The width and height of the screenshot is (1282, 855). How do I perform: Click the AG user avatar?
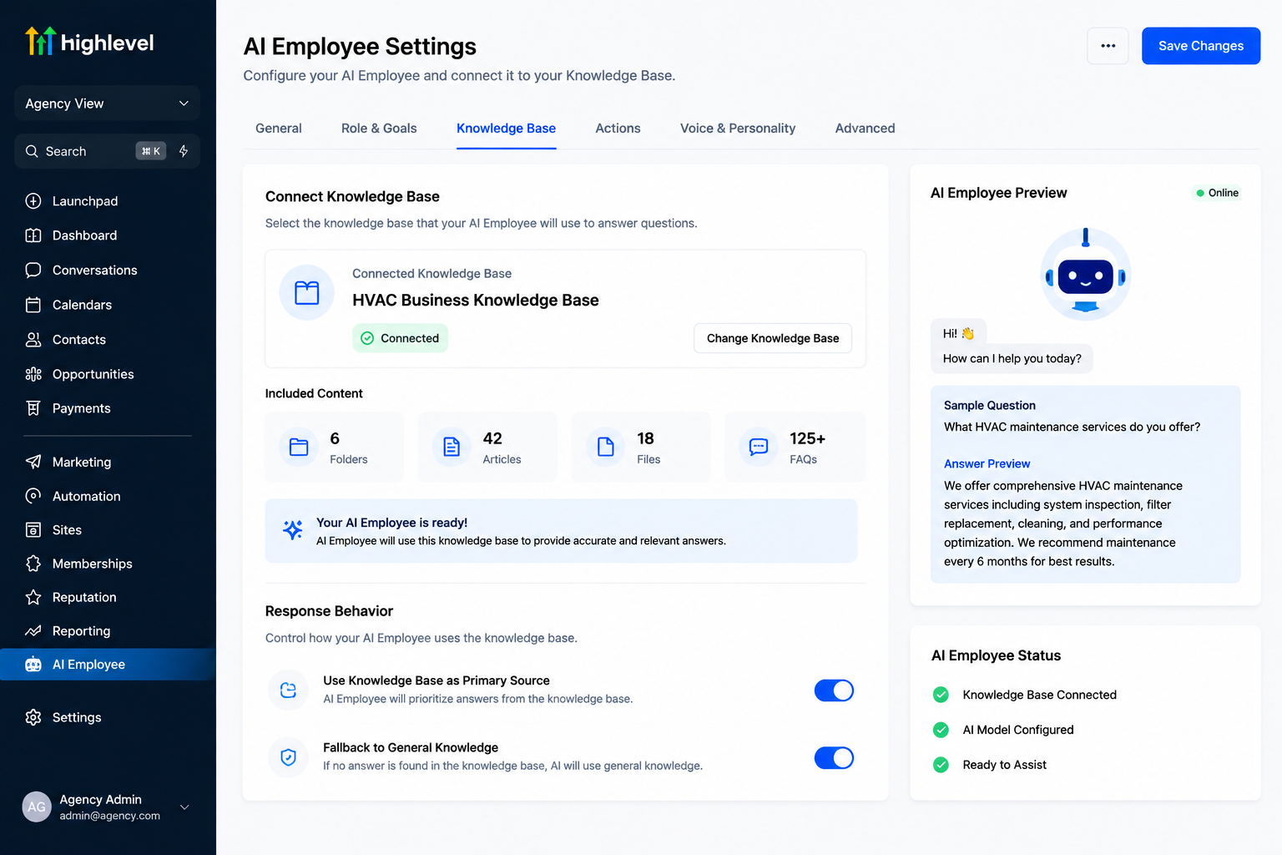click(37, 807)
